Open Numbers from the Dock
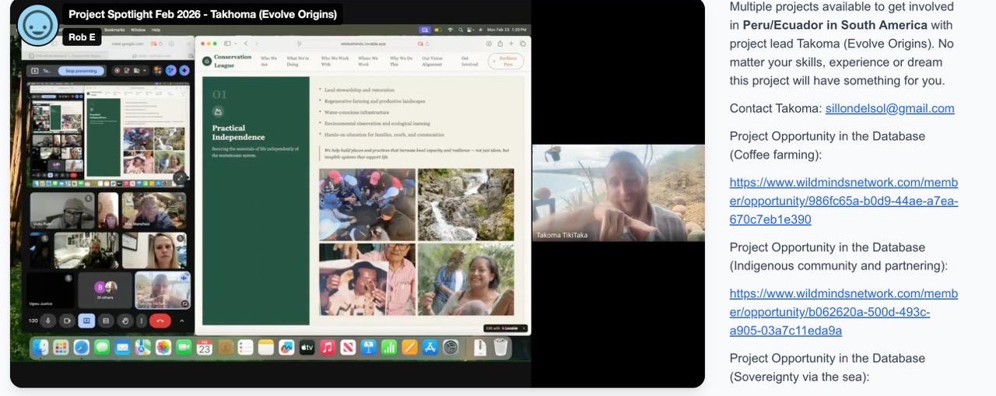Screen dimensions: 996x396 click(x=389, y=348)
